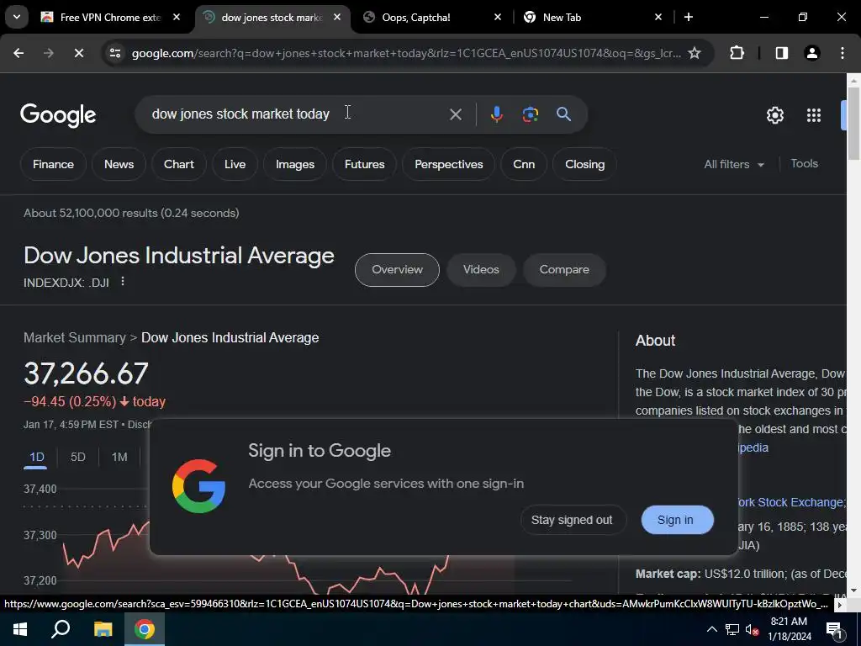Close the New Tab tab
Screen dimensions: 861x646
point(658,17)
